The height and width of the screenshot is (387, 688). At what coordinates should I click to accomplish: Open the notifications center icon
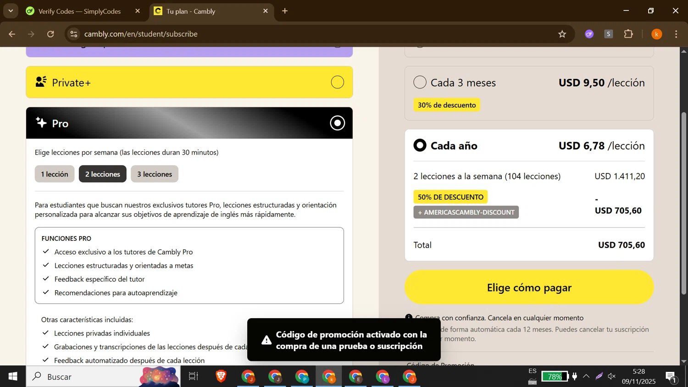pos(671,377)
